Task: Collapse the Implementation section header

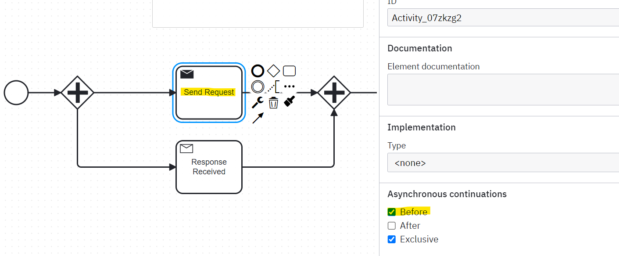Action: click(421, 127)
